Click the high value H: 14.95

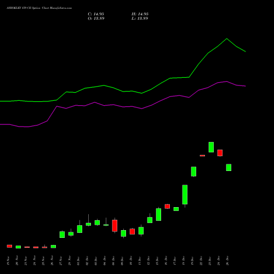(x=140, y=14)
